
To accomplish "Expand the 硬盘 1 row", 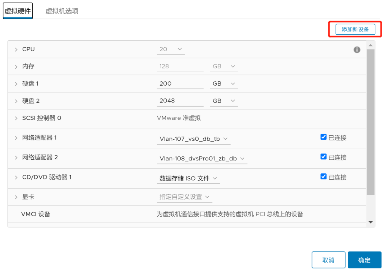I will pos(16,84).
